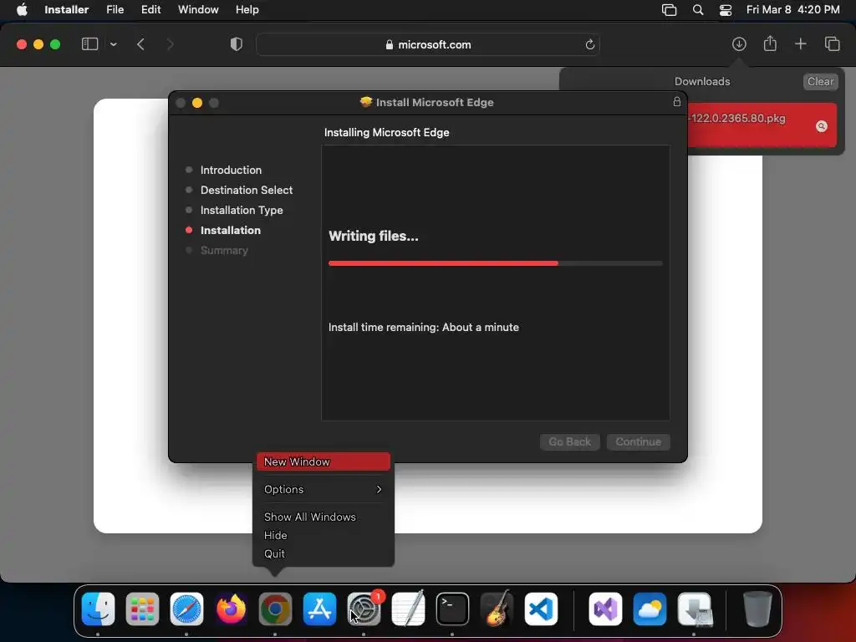Click the Summary step
The width and height of the screenshot is (856, 642).
(224, 251)
